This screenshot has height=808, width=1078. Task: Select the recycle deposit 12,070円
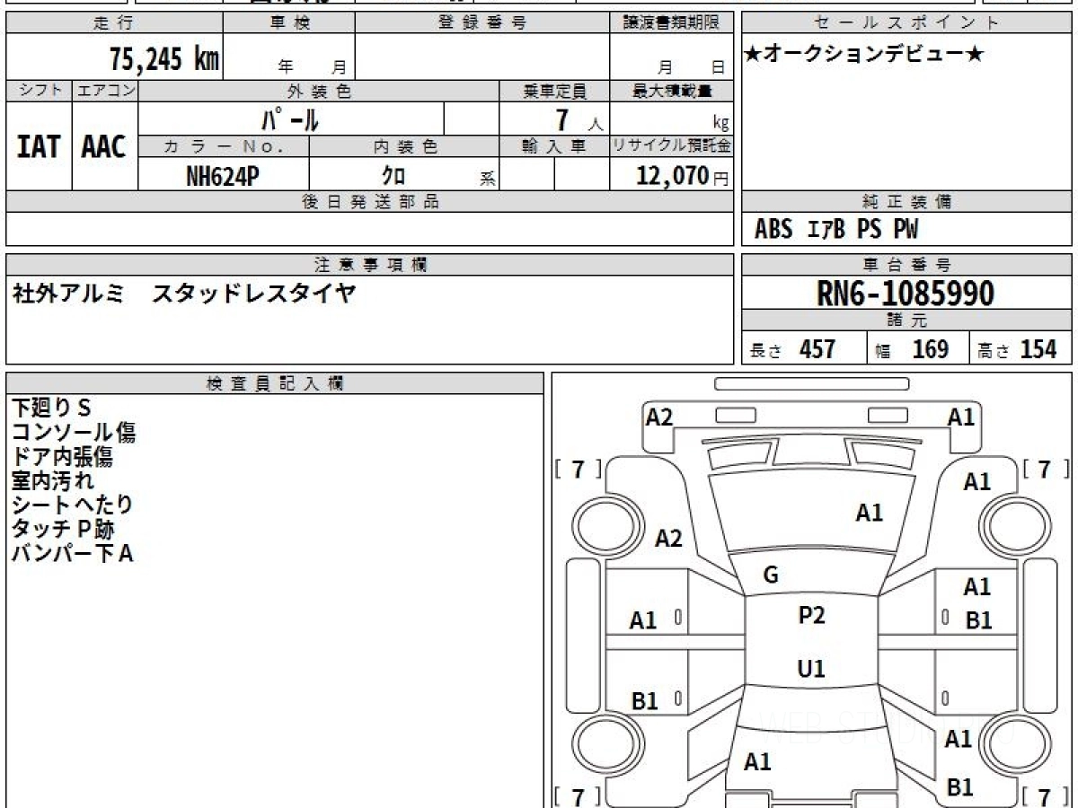pos(682,176)
